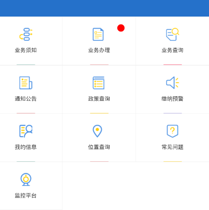
Task: Tap the 常见问题 text label
Action: 173,147
